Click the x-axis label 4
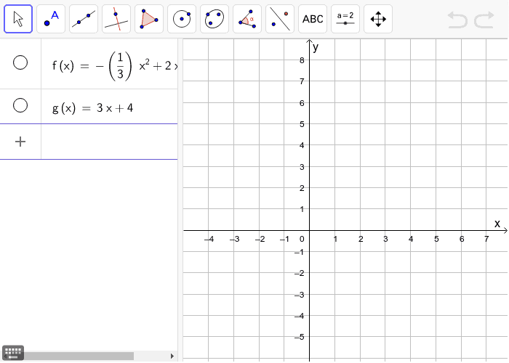509x363 pixels. tap(411, 239)
